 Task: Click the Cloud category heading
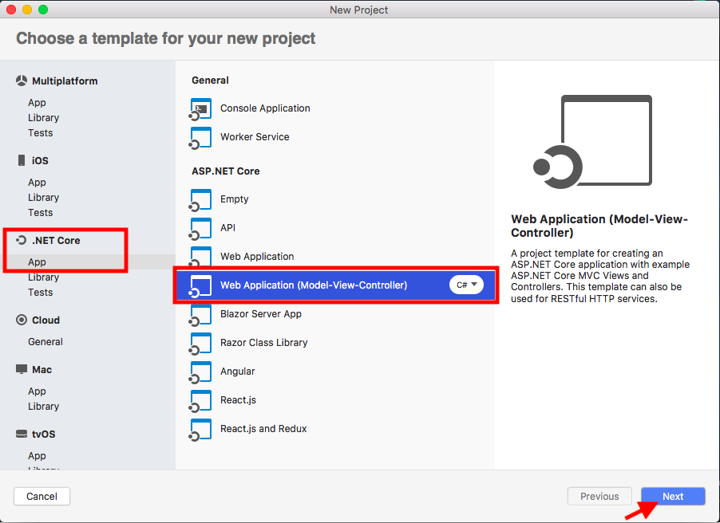tap(46, 320)
